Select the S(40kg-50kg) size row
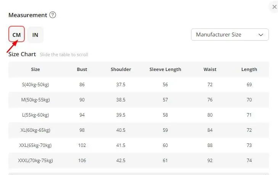The height and width of the screenshot is (175, 278). pyautogui.click(x=35, y=85)
